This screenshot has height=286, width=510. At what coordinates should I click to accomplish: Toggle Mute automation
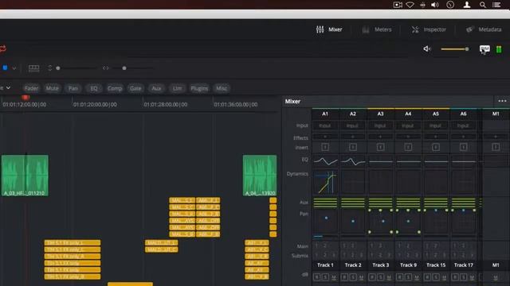(52, 88)
